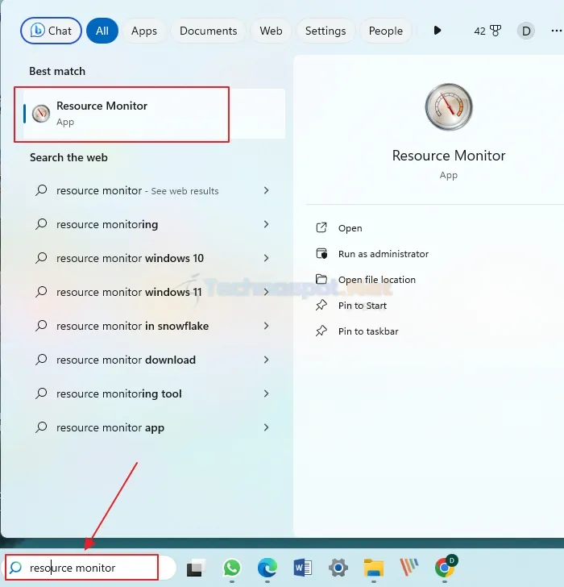Image resolution: width=564 pixels, height=587 pixels.
Task: Expand chevron beside 'resource monitor windows 10'
Action: 266,258
